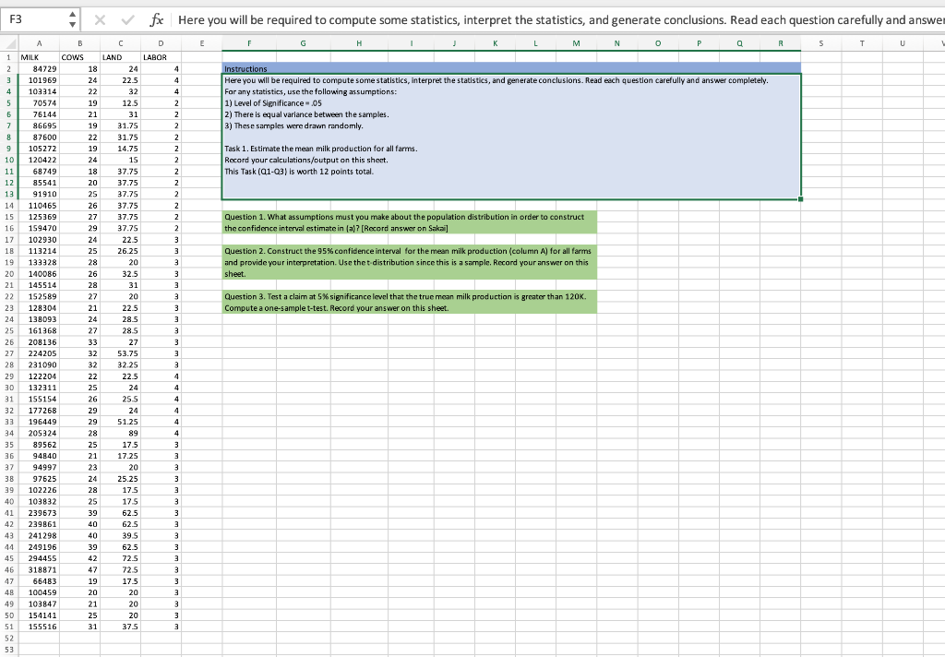Image resolution: width=945 pixels, height=657 pixels.
Task: Select land value 53.75
Action: tap(121, 353)
